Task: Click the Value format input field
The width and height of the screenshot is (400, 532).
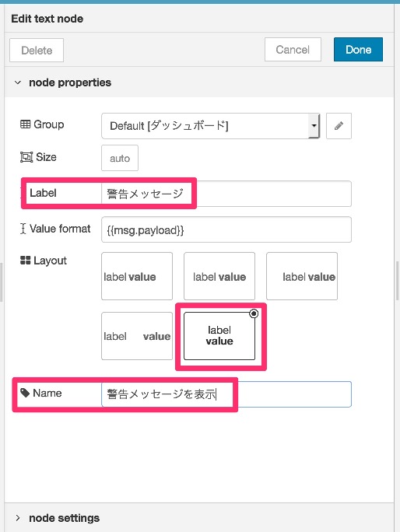Action: (226, 229)
